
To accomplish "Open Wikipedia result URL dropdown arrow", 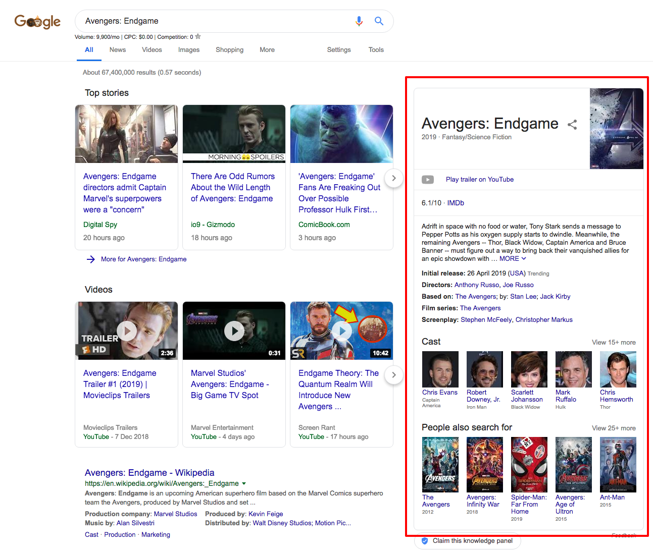I will click(x=244, y=483).
